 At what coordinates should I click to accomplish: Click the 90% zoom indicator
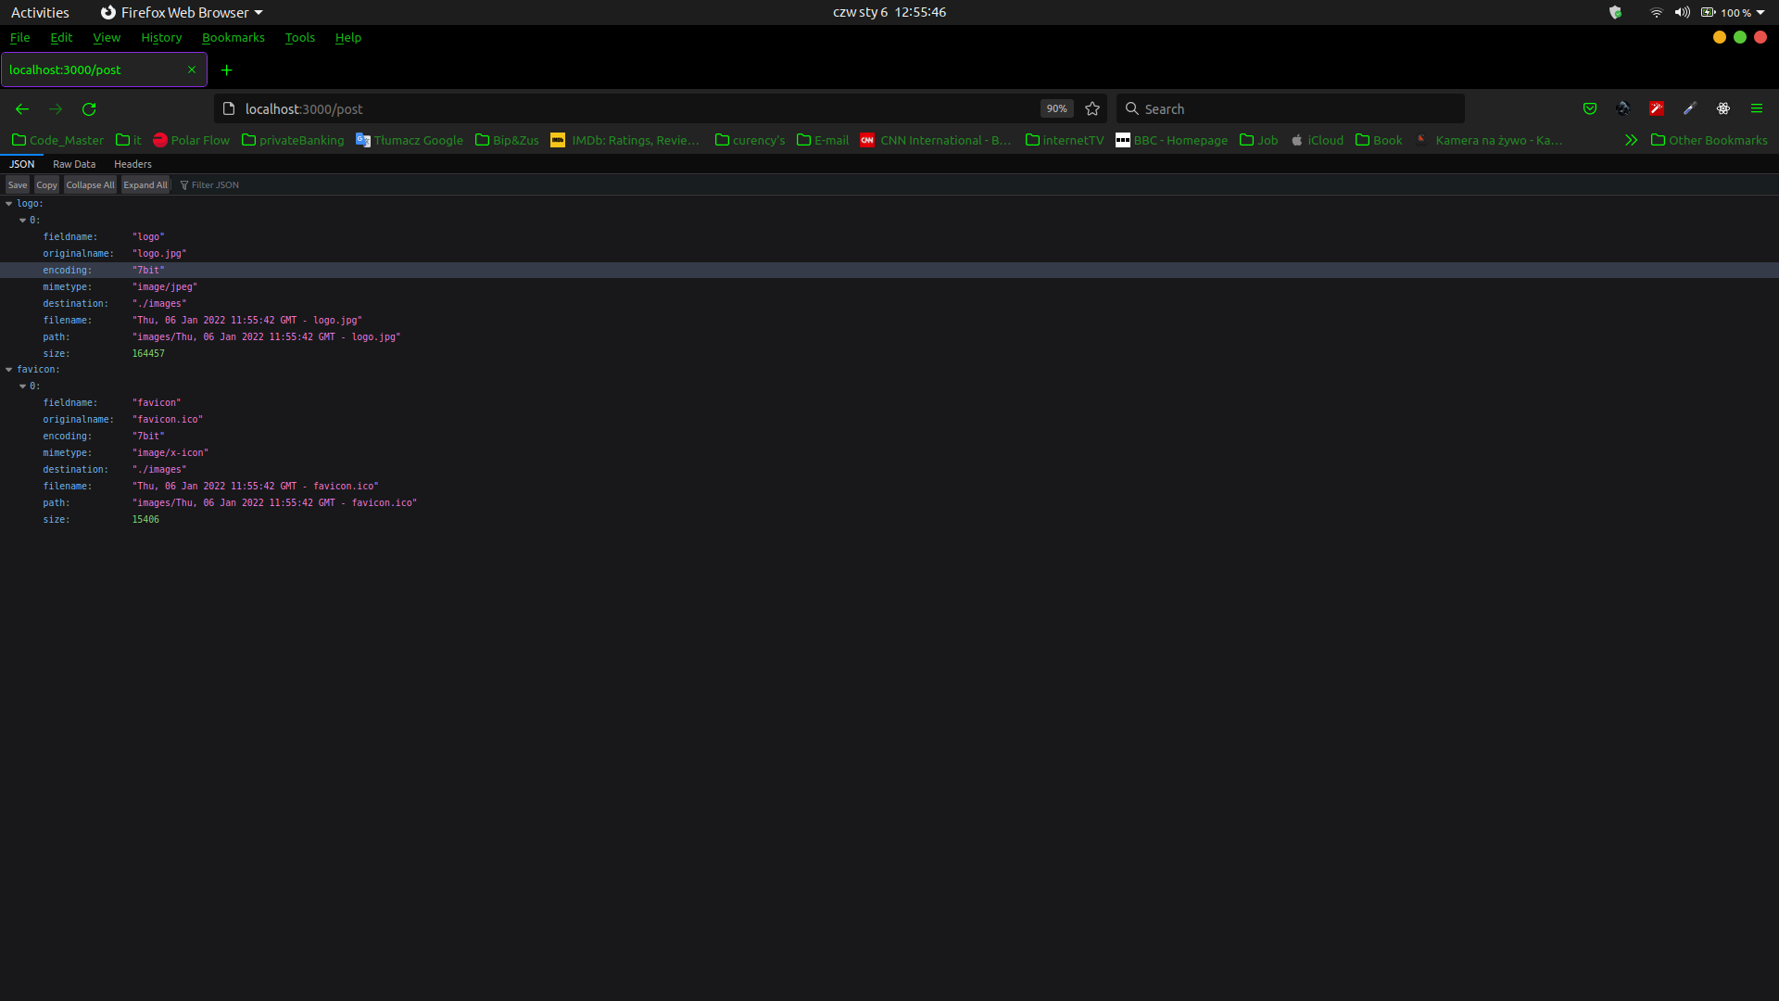pos(1056,109)
